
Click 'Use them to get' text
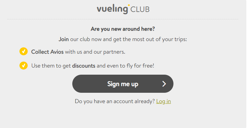[51, 66]
